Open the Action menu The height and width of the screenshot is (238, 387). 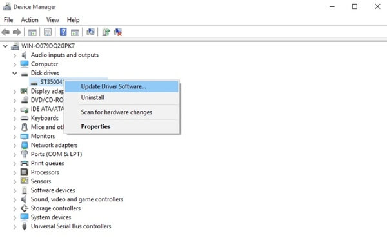tap(30, 20)
